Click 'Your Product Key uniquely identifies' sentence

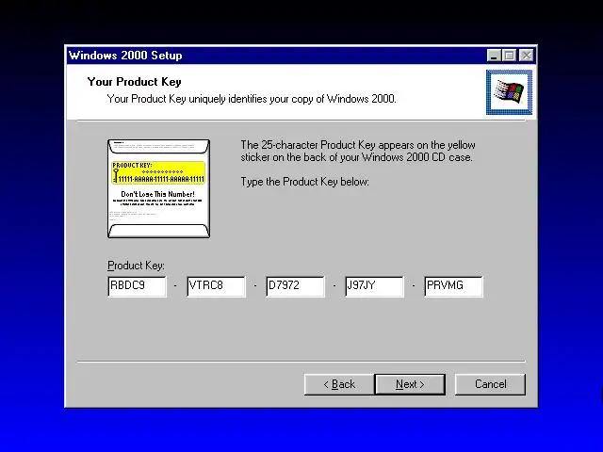coord(252,99)
